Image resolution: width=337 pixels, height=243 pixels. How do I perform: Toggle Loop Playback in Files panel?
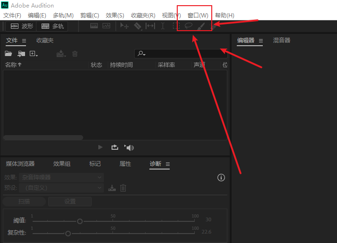114,147
